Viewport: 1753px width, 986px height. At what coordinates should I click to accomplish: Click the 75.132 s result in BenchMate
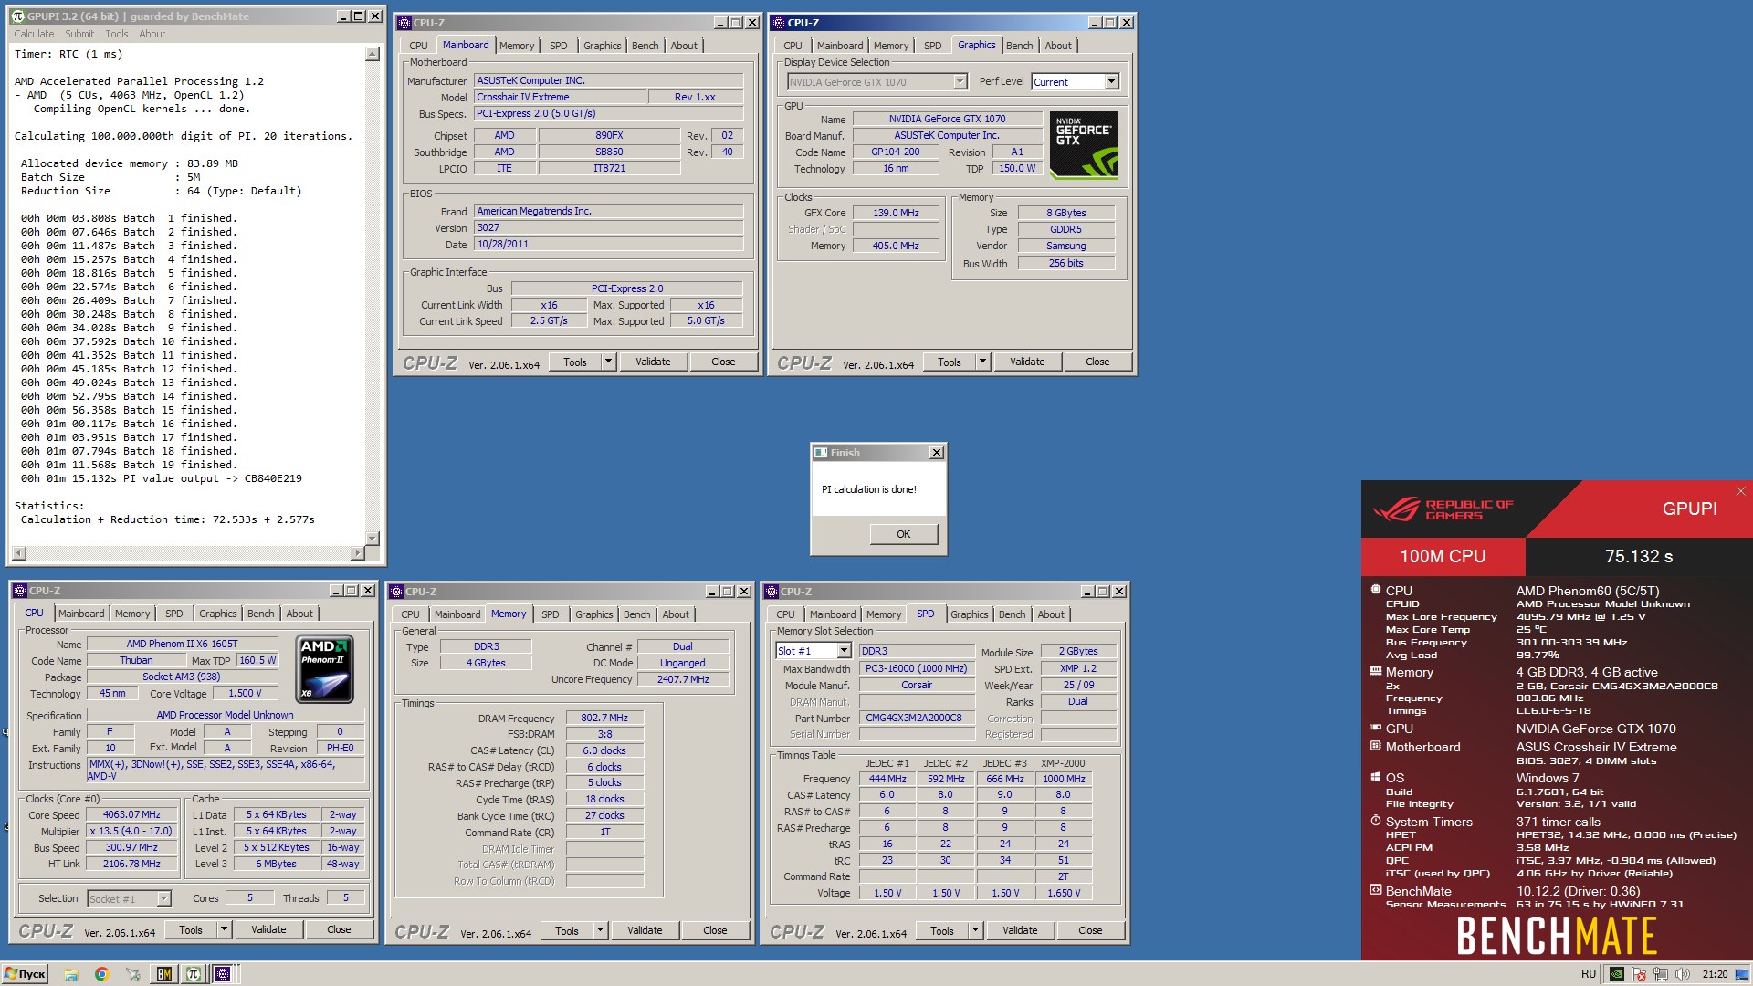pyautogui.click(x=1639, y=556)
